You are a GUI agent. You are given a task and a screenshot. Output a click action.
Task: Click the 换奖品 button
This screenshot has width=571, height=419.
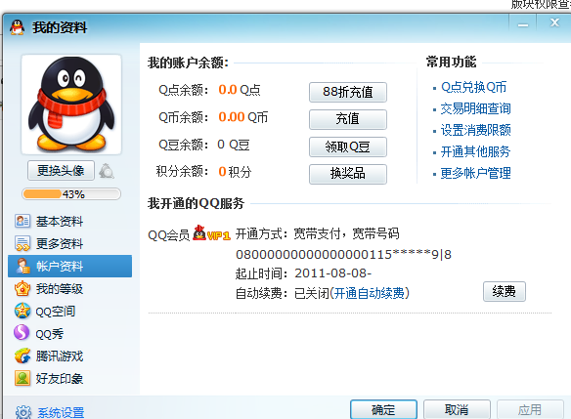point(348,174)
